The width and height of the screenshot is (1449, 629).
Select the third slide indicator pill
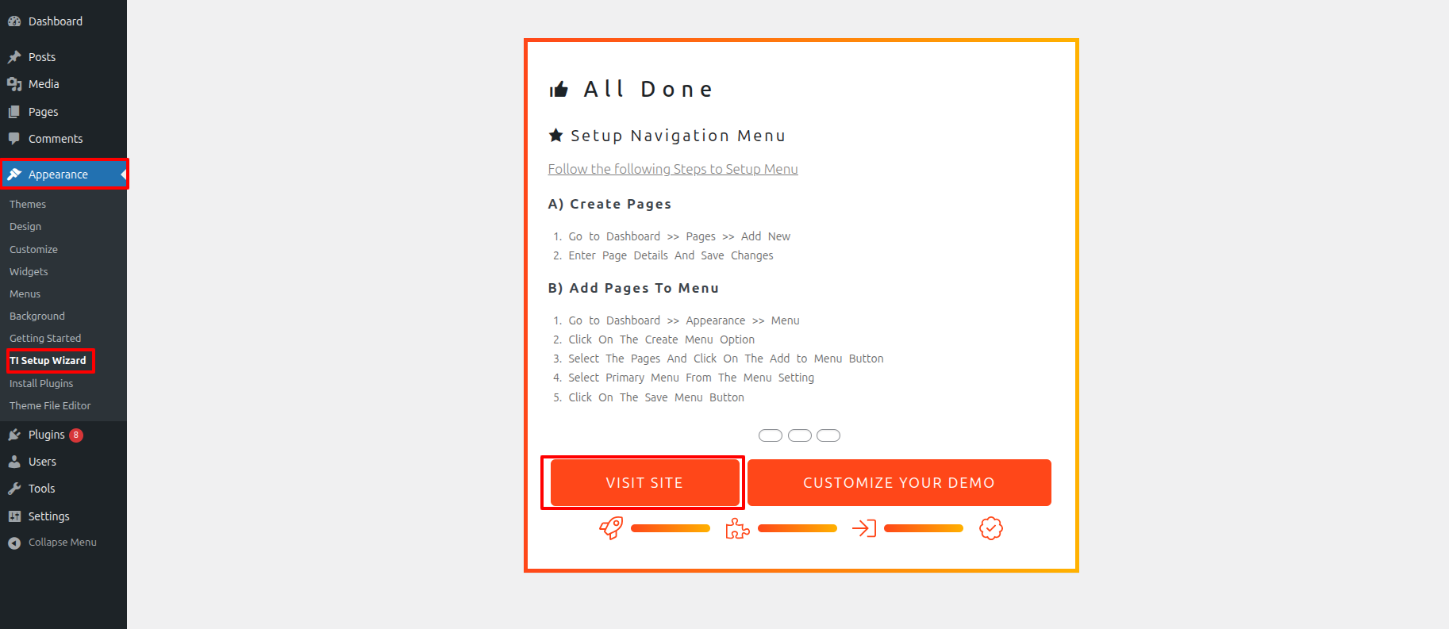[828, 435]
